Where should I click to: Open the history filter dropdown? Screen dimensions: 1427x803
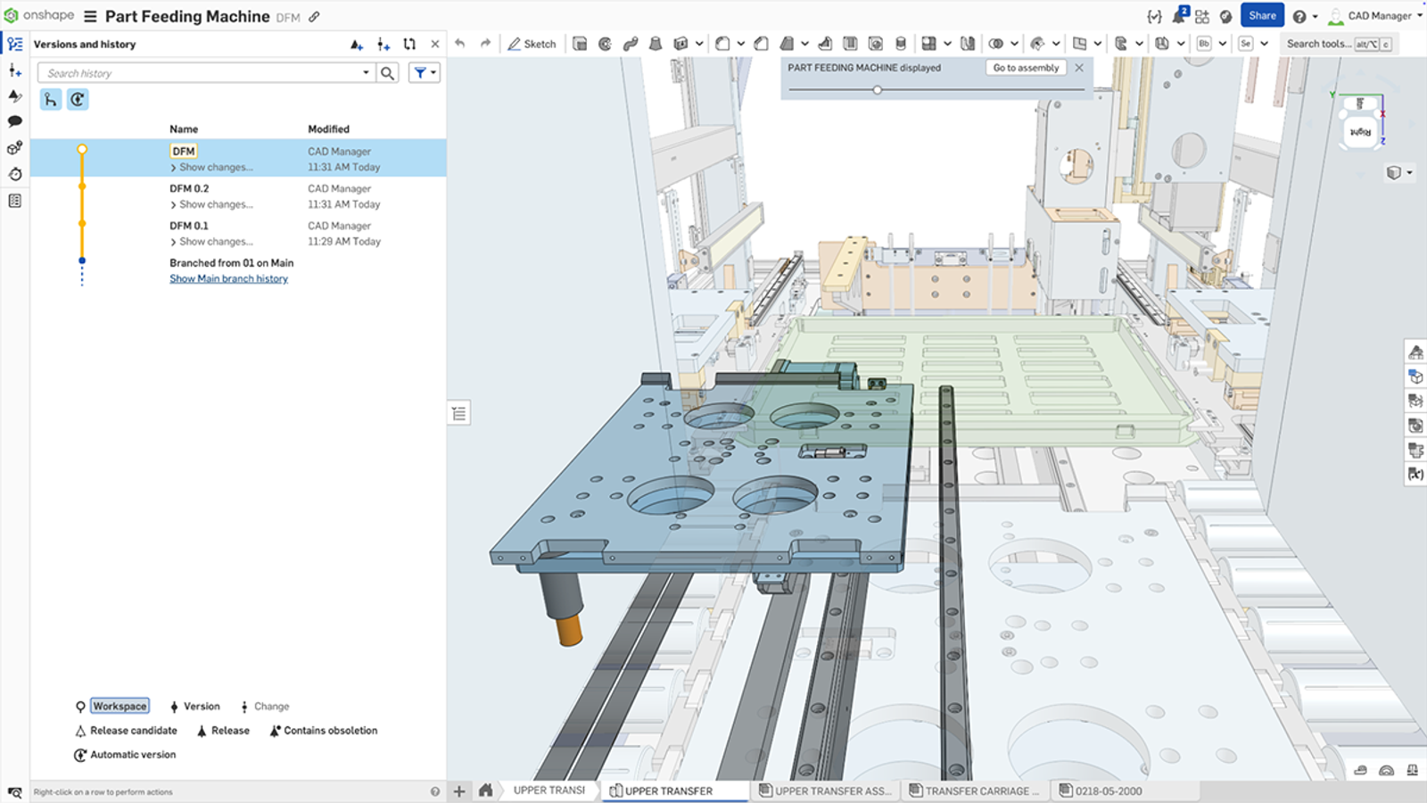tap(425, 72)
